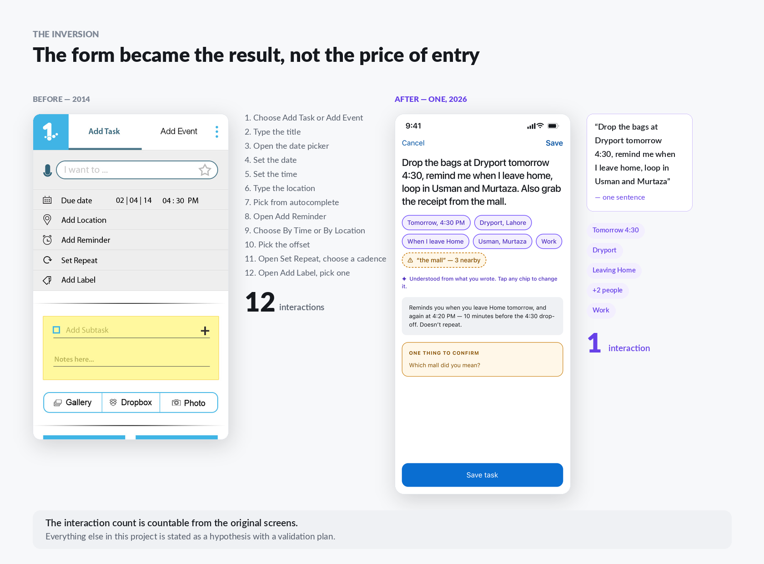Click the plus to add subtask

pos(205,331)
